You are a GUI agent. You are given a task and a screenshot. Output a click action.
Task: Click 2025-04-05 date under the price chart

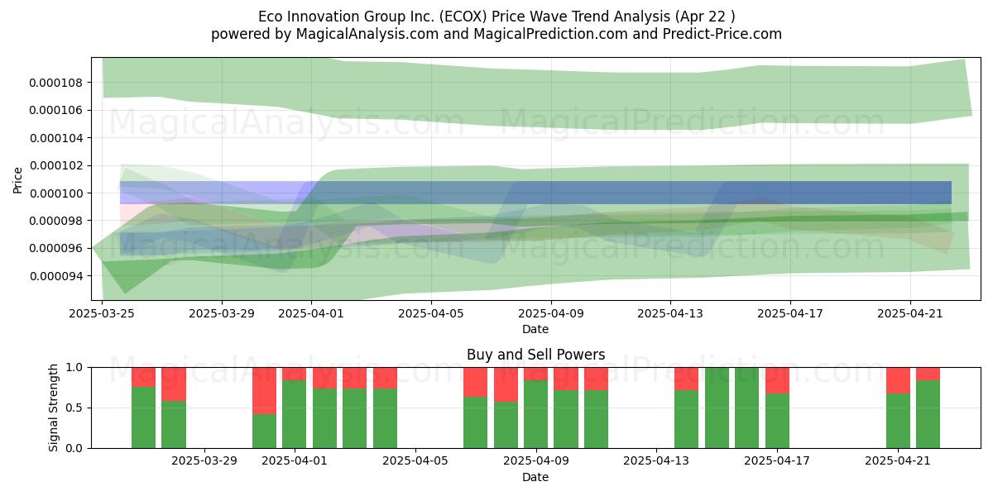432,314
